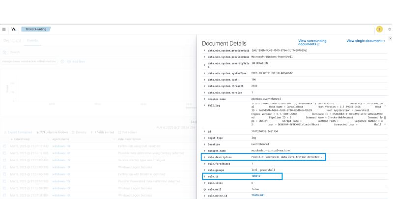This screenshot has width=393, height=199.
Task: Click the manager.name filter pill
Action: (29, 61)
